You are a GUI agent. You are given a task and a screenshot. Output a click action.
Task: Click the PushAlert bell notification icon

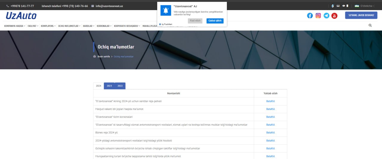point(166,10)
